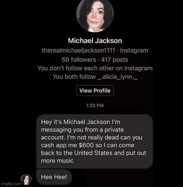
Task: Tap the words United States in the message
Action: pyautogui.click(x=93, y=153)
